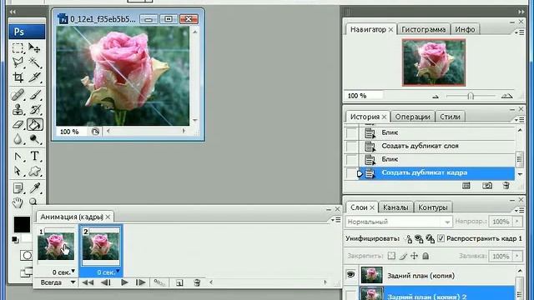Jump to first animation frame
Viewport: 534px width, 300px height.
click(x=88, y=282)
